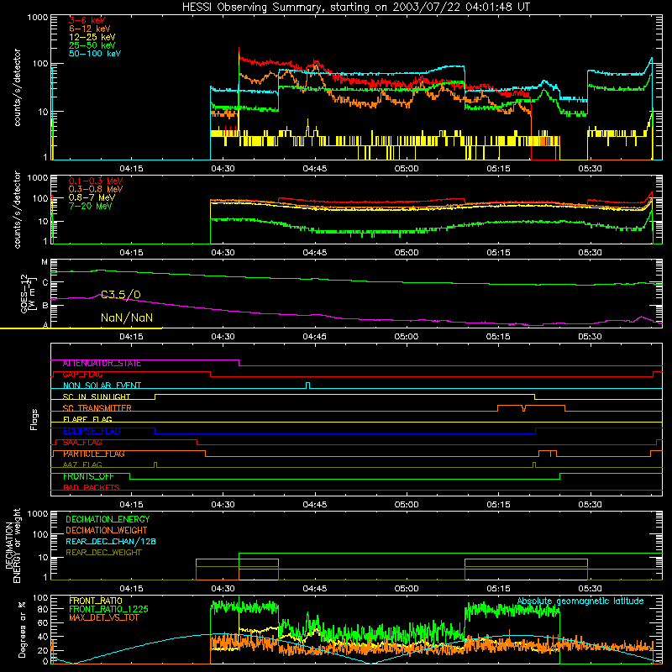
Task: Select the 50-100 keV legend label
Action: 95,54
